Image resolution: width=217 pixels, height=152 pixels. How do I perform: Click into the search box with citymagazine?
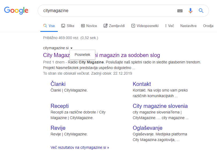coord(108,11)
